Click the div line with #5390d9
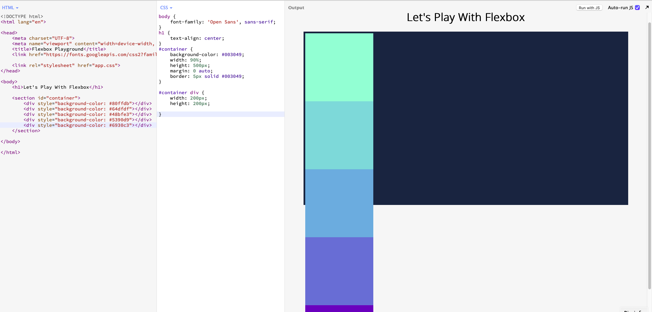 88,120
